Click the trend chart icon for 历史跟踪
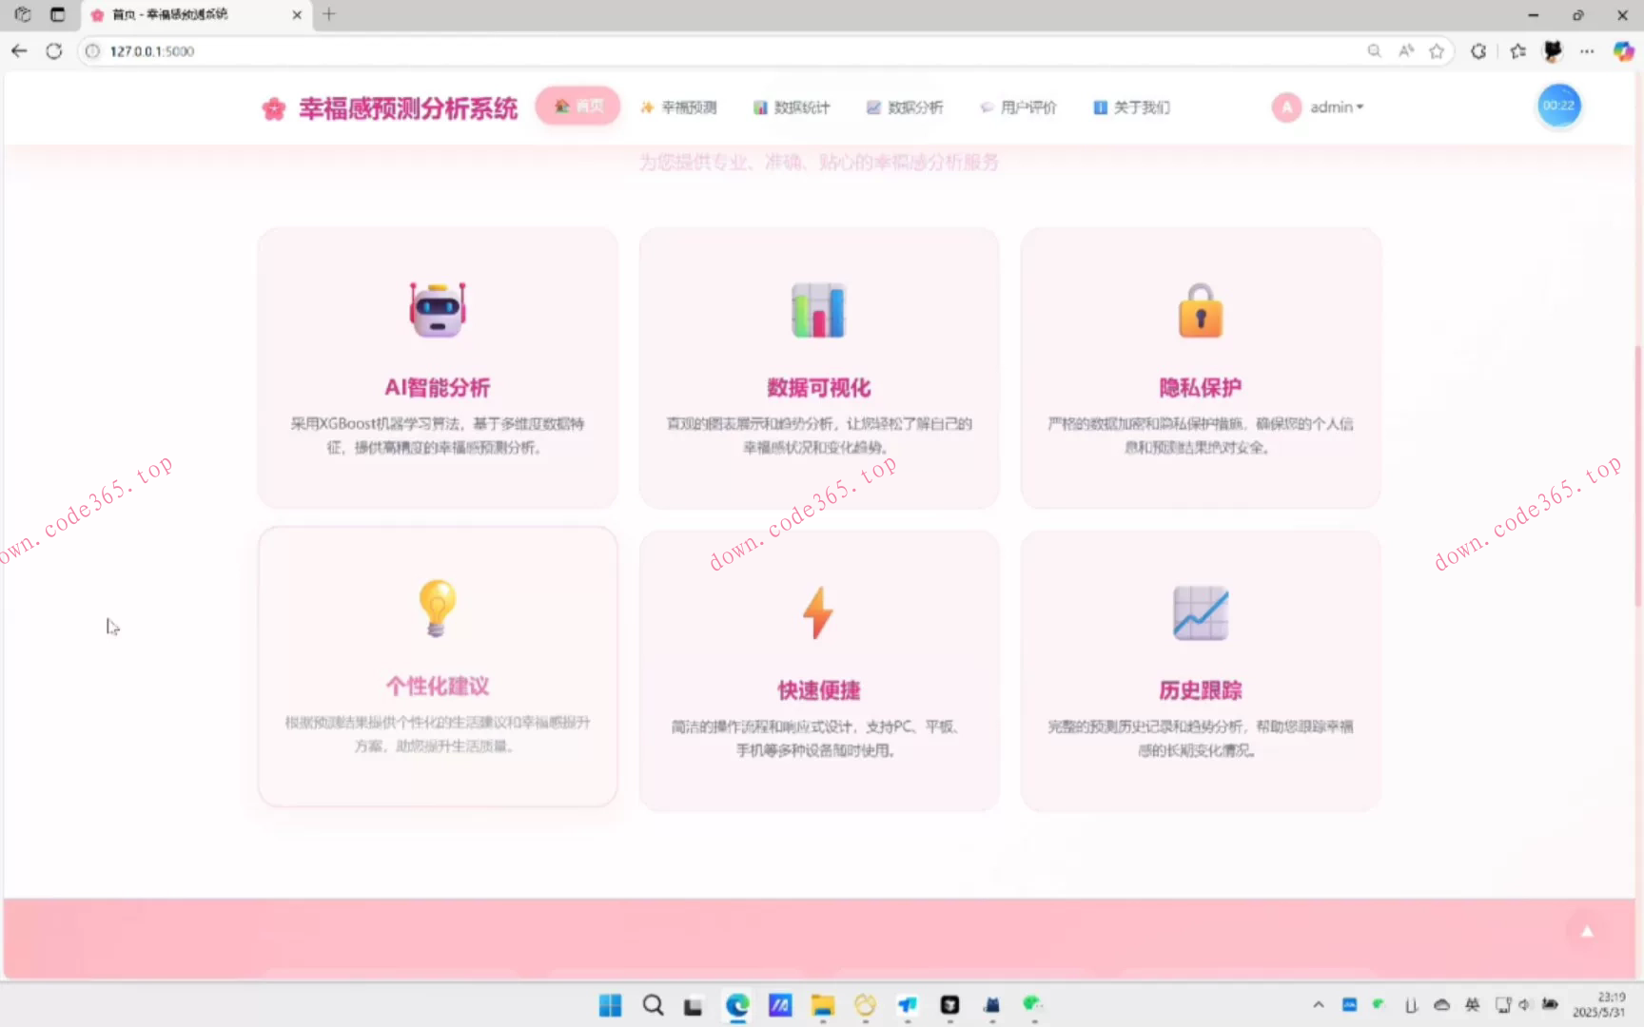This screenshot has height=1027, width=1644. [1200, 613]
